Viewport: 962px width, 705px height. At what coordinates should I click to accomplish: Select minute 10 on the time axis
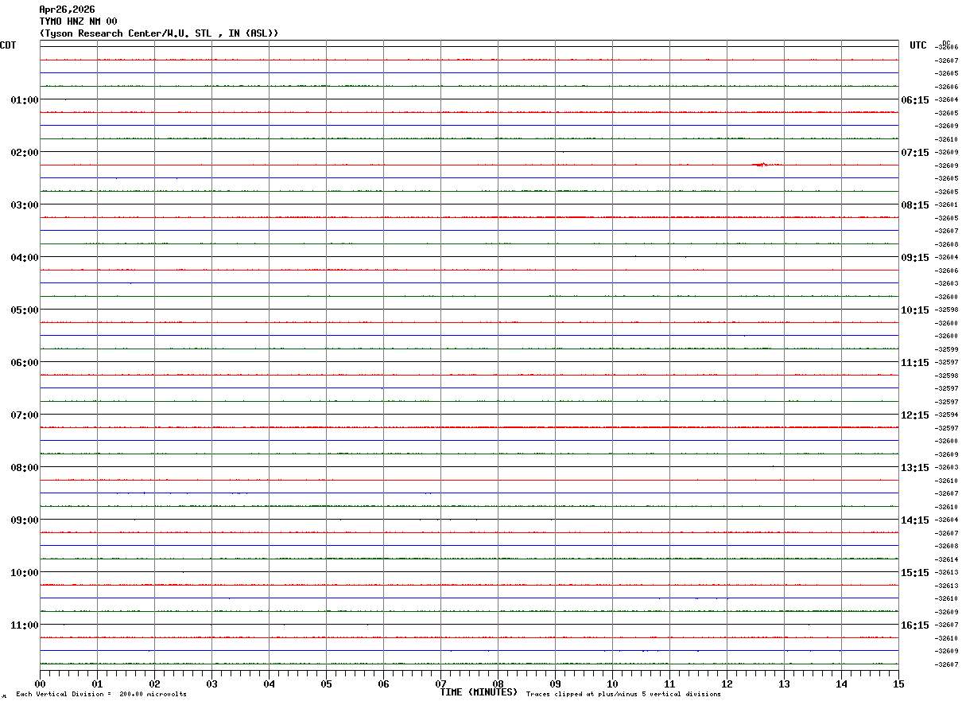[x=613, y=684]
